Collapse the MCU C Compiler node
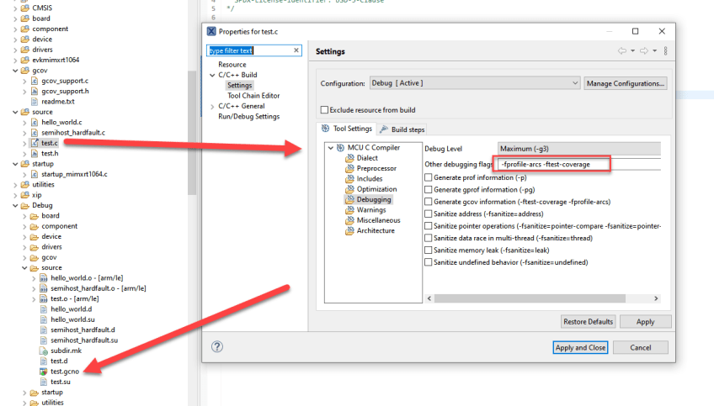The image size is (714, 406). (x=330, y=148)
